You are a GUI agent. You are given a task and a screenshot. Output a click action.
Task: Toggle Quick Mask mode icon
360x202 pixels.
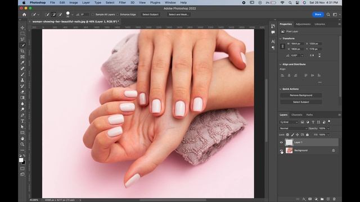pyautogui.click(x=22, y=168)
